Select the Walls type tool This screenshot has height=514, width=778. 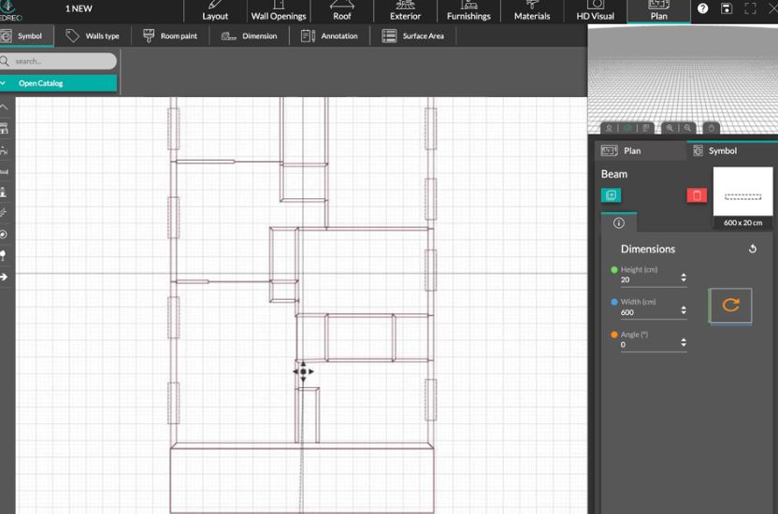(93, 36)
